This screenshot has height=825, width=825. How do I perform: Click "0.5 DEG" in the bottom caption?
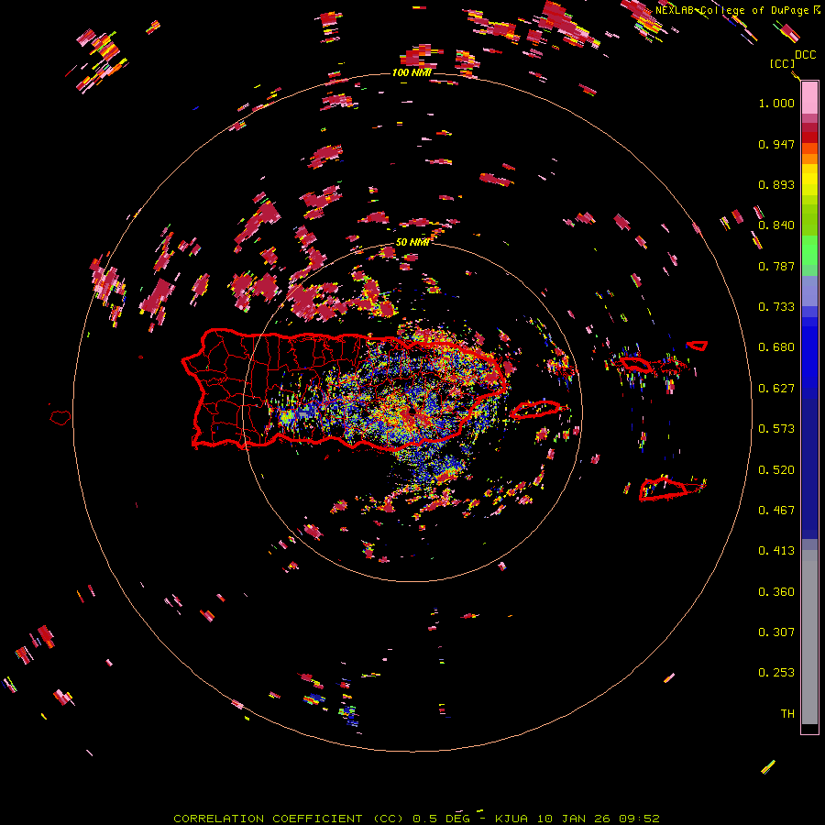441,819
